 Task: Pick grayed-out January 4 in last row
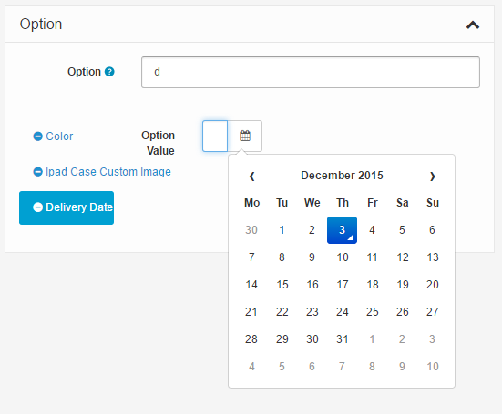[251, 367]
